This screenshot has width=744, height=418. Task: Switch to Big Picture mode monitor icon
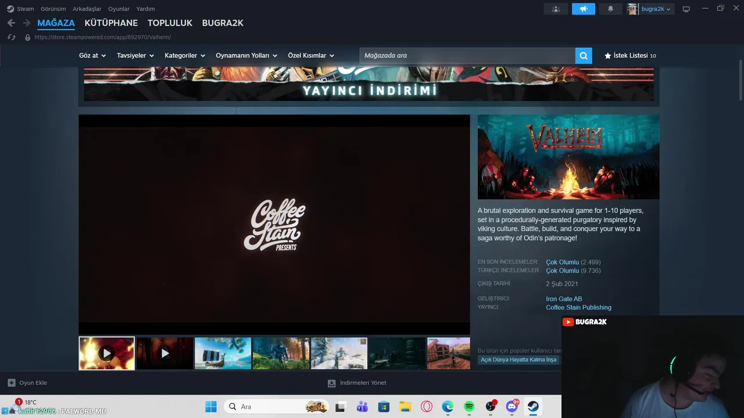click(x=686, y=9)
